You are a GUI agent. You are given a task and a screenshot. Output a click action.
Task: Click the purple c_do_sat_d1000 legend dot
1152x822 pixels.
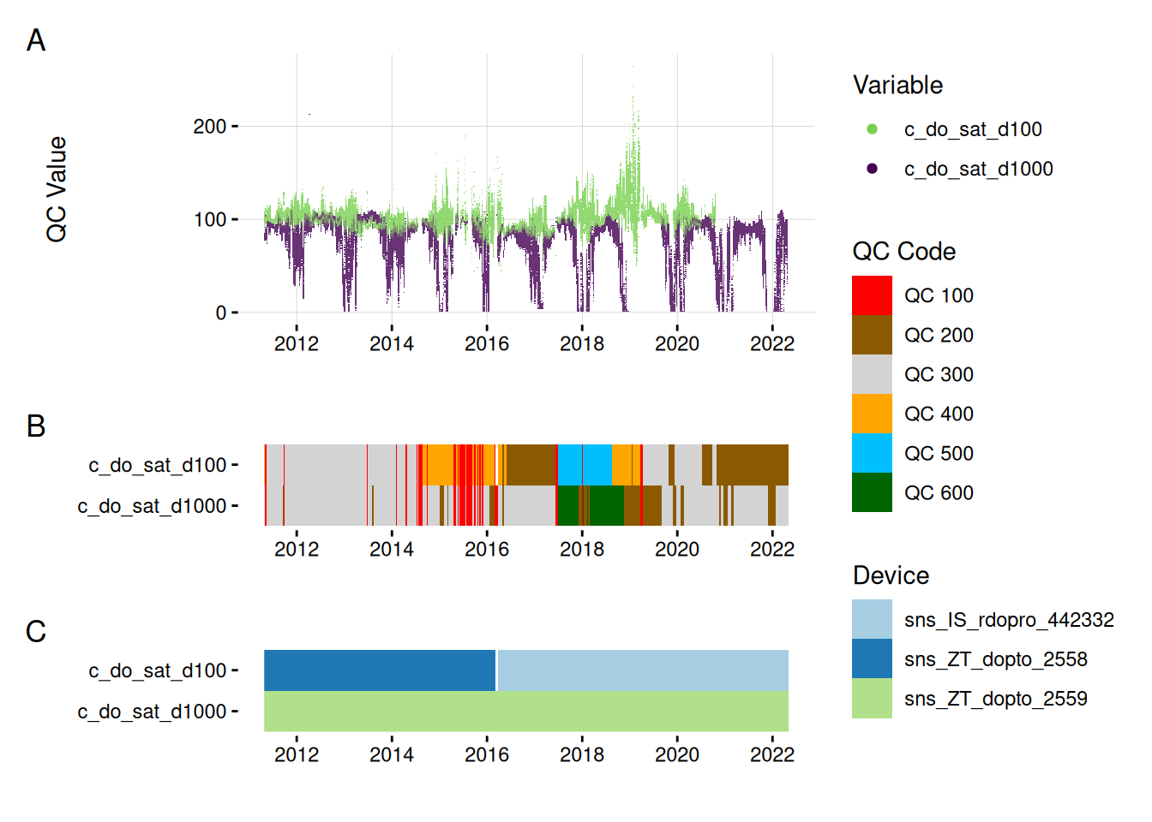point(872,169)
